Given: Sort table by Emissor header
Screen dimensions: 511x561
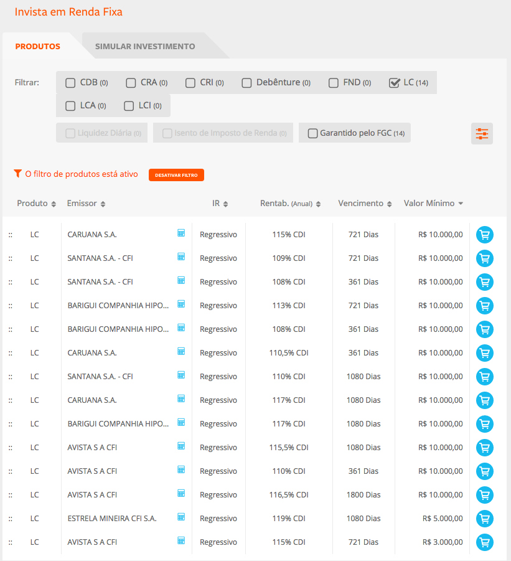Looking at the screenshot, I should 86,204.
